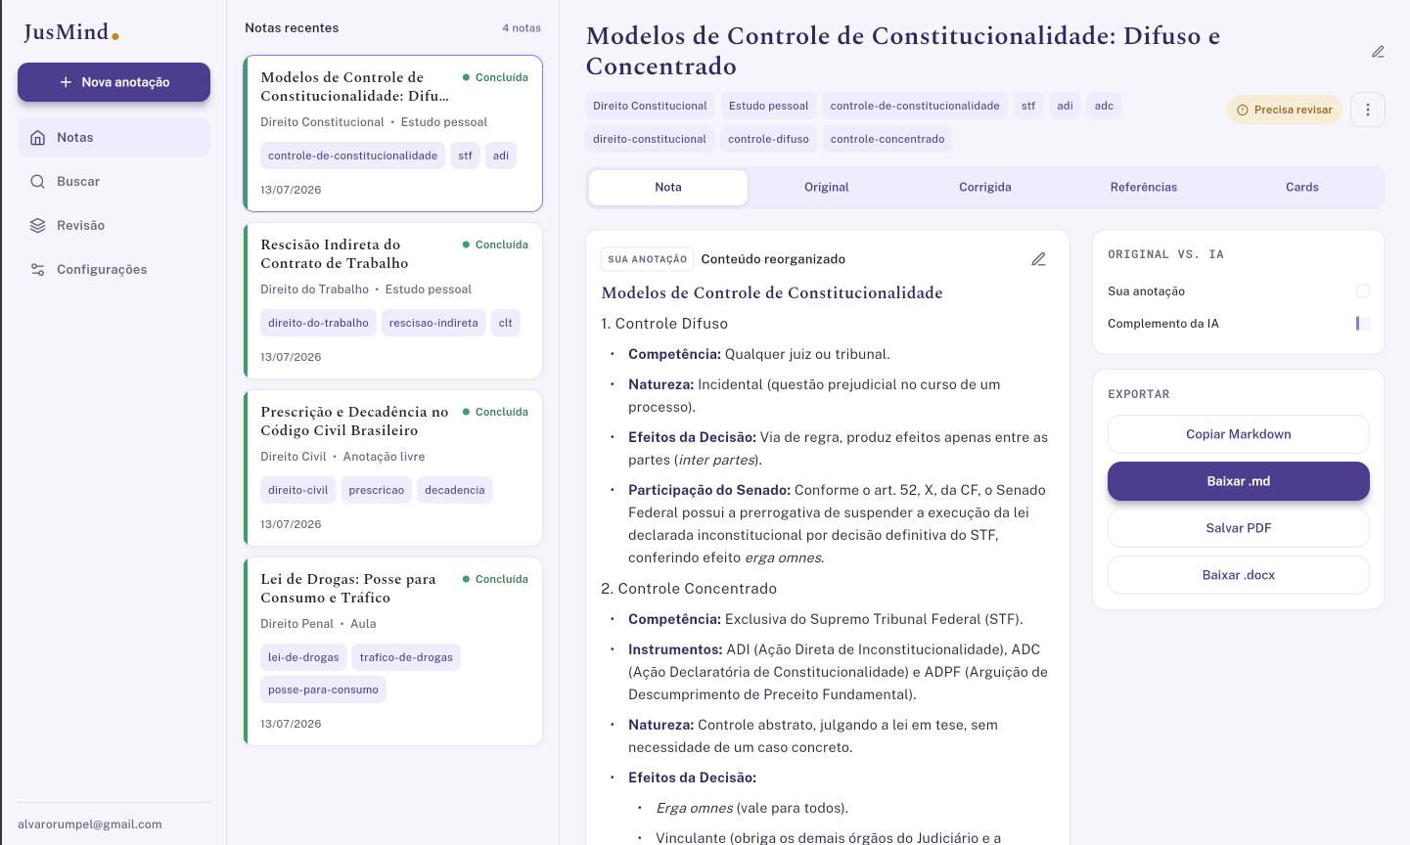Open the three-dot more options menu
The image size is (1410, 845).
(x=1368, y=110)
